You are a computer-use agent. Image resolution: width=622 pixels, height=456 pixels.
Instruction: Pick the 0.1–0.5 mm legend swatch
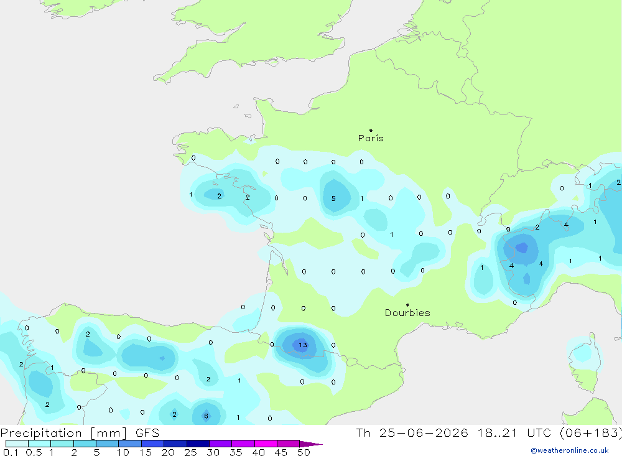(17, 444)
